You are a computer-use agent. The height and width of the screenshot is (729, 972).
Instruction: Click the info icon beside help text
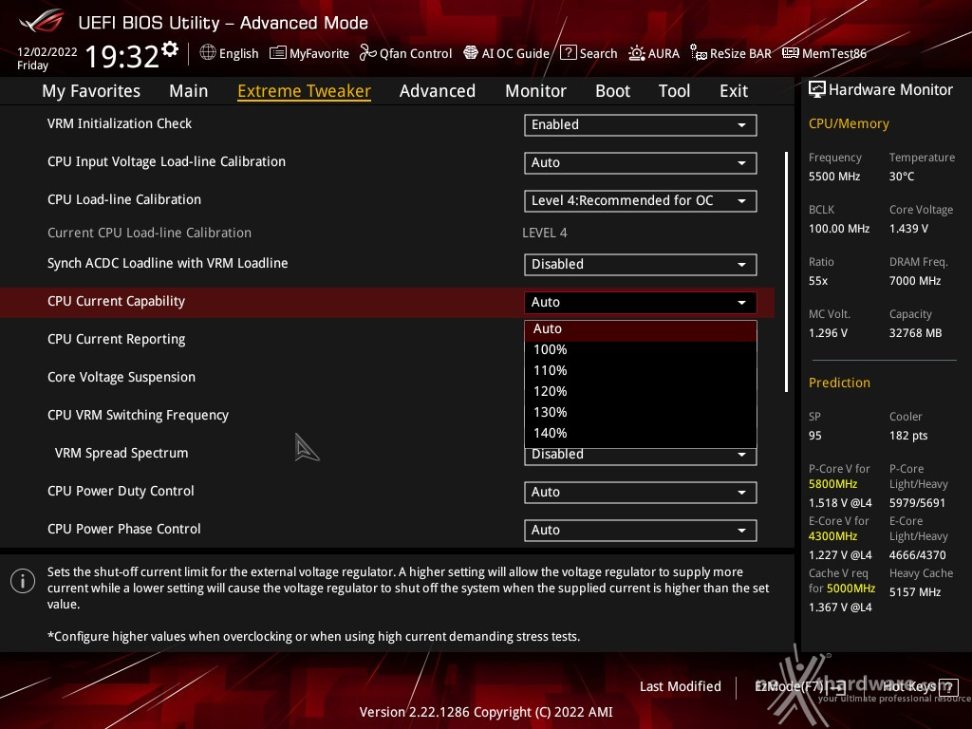pyautogui.click(x=23, y=581)
